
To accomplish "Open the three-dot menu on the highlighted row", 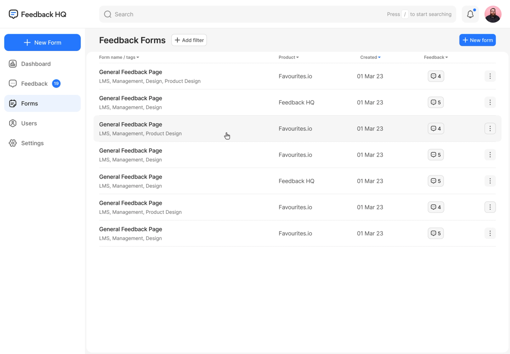I will 490,129.
